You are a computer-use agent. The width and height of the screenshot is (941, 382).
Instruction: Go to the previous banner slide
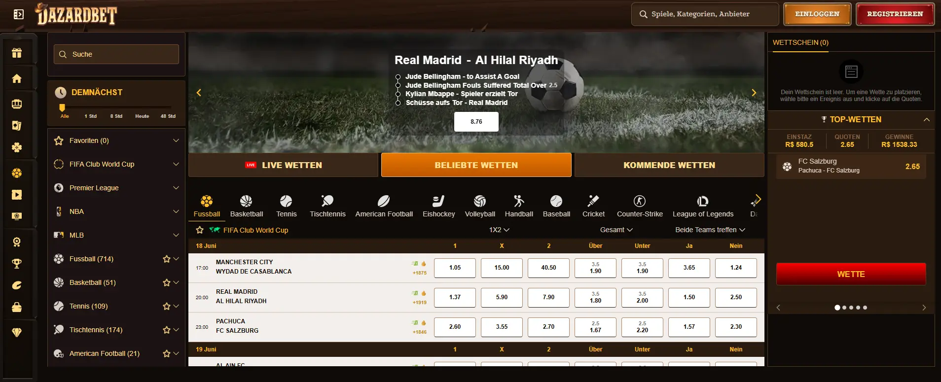coord(199,93)
